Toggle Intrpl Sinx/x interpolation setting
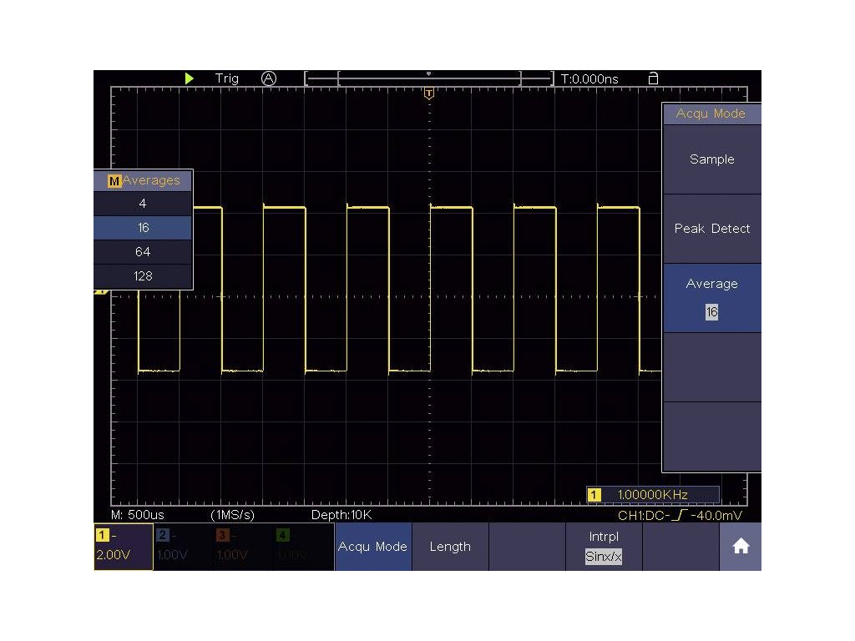Viewport: 855px width, 641px height. pyautogui.click(x=604, y=547)
